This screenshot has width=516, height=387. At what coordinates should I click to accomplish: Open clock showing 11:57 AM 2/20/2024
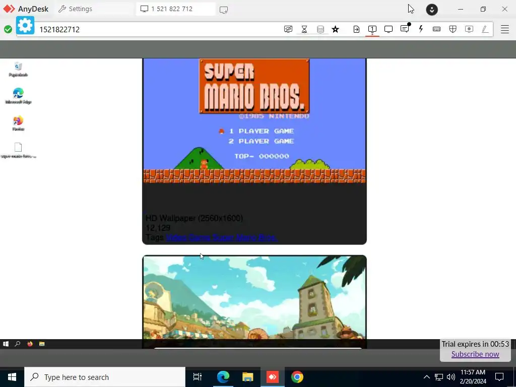click(473, 377)
